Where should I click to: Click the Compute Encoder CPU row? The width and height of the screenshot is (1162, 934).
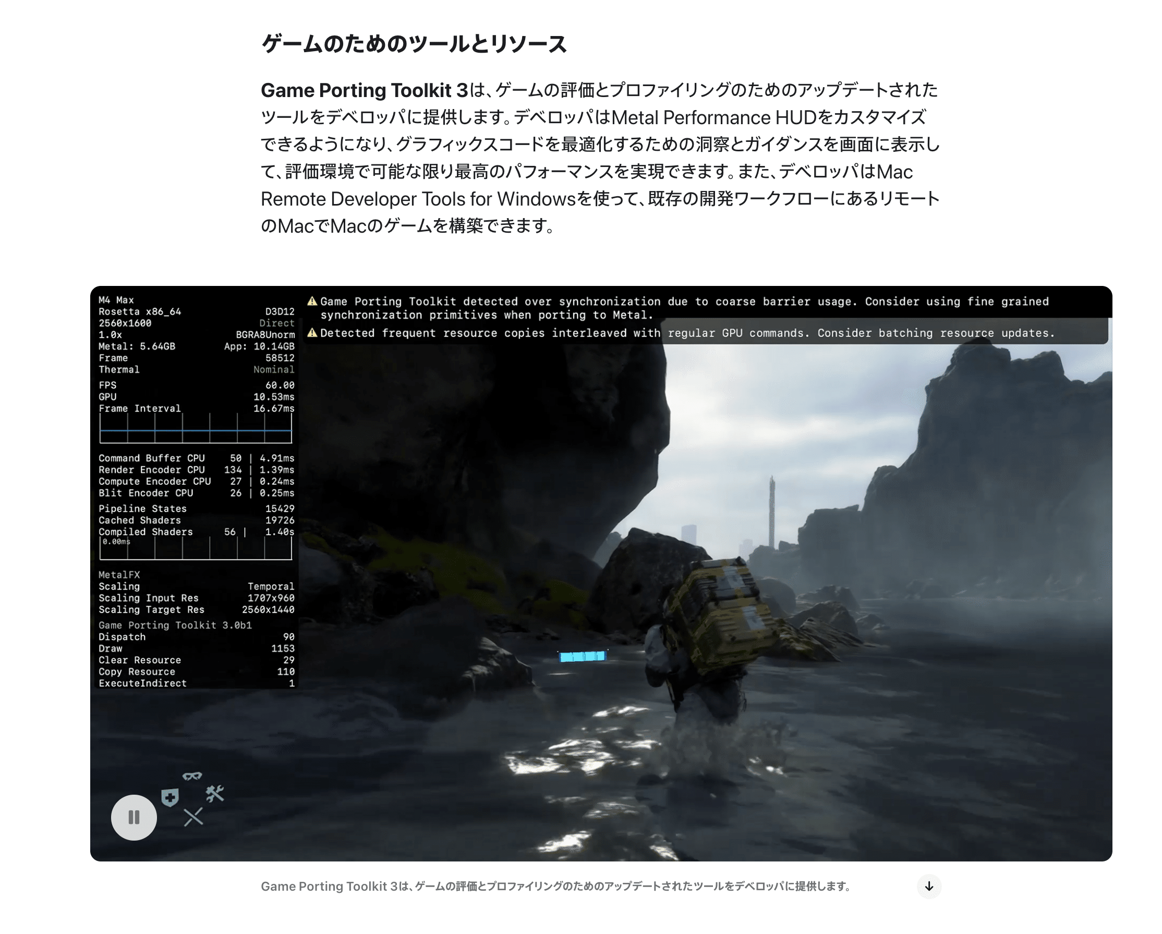196,482
